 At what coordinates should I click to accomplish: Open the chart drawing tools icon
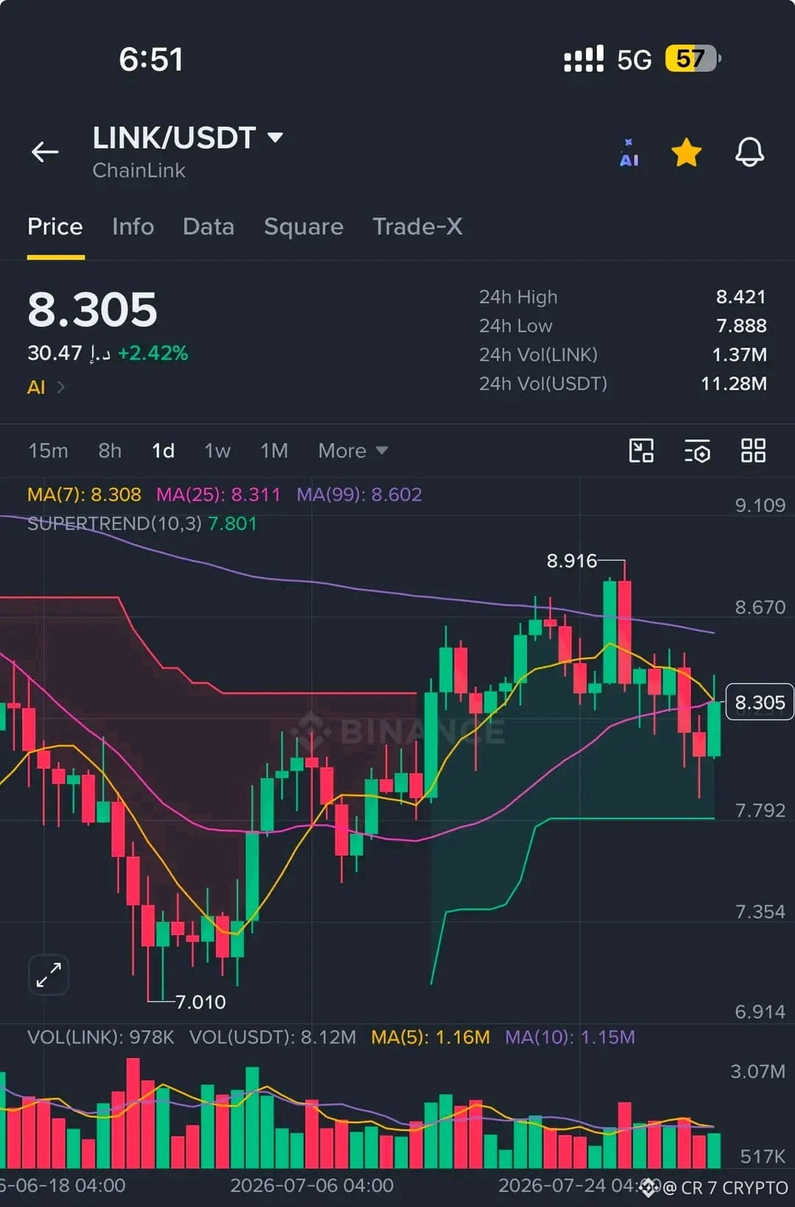[x=641, y=450]
